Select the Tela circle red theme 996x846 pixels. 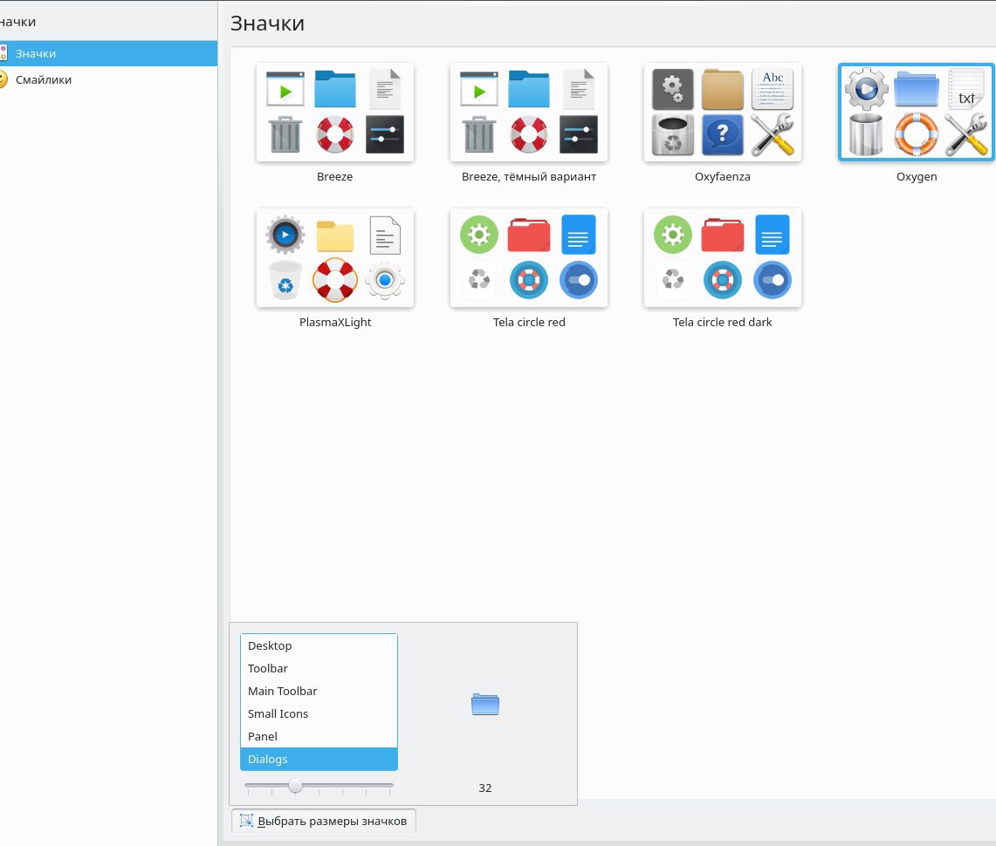click(x=528, y=257)
